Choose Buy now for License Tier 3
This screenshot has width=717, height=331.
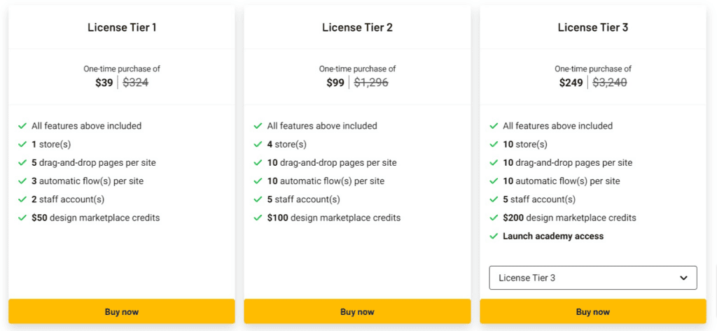593,311
